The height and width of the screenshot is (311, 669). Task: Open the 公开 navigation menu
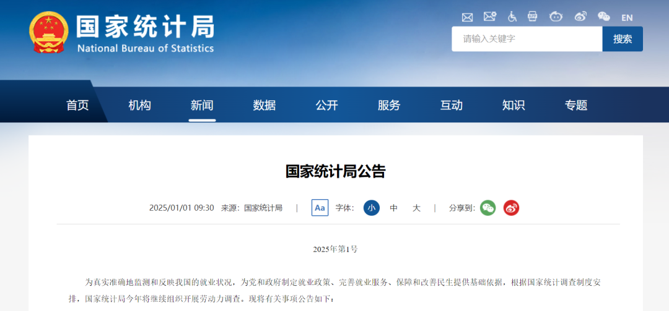(x=327, y=105)
